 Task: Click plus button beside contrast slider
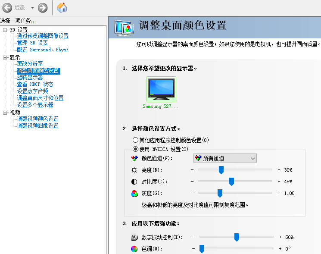tap(279, 182)
